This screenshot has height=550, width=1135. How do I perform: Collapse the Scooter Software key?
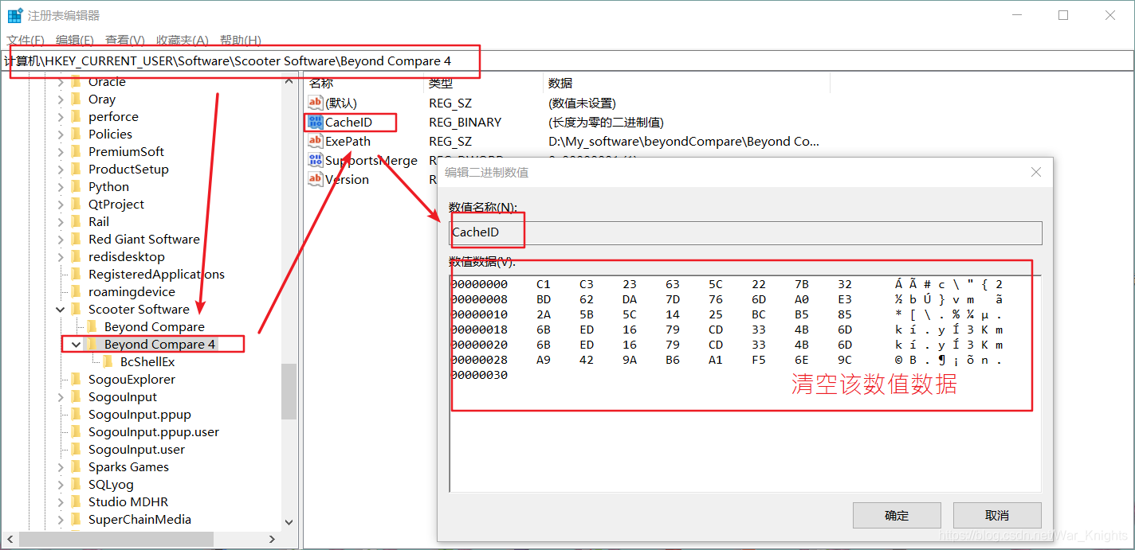(x=61, y=310)
